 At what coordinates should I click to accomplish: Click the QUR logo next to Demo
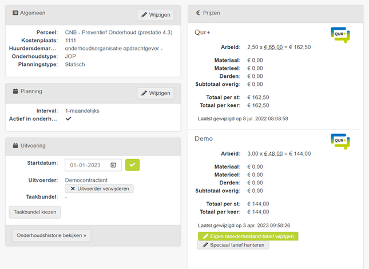pos(340,141)
